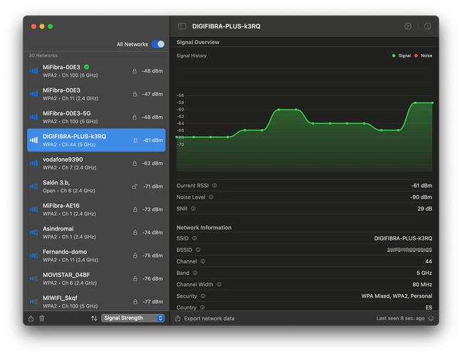Select MOVISTAR_04BF in the network list
The height and width of the screenshot is (356, 462).
pos(96,278)
